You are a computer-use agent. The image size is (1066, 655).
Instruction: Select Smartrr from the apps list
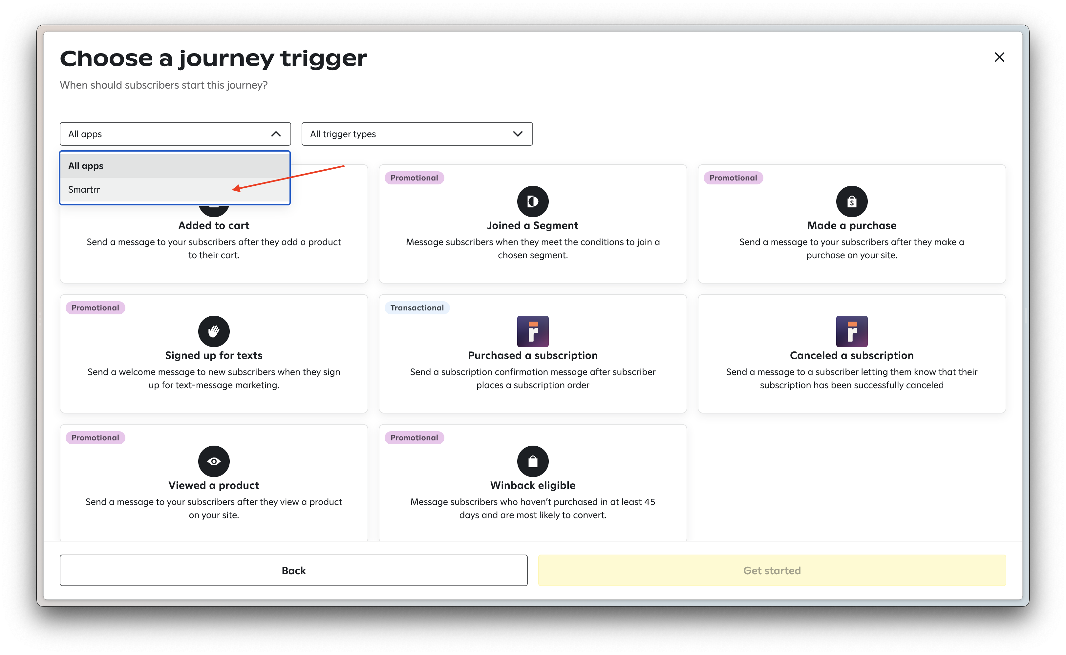[x=84, y=190]
